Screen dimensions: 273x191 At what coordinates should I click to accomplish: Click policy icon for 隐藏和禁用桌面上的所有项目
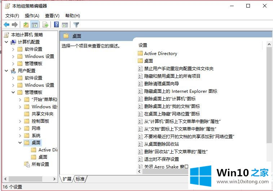click(140, 76)
